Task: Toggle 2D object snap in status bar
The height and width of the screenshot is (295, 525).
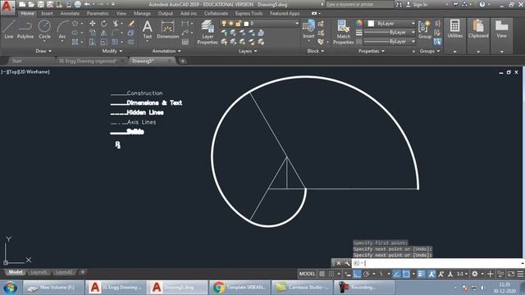Action: [x=406, y=274]
